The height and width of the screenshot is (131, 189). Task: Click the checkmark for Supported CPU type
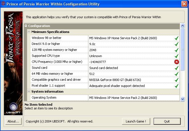(176, 56)
